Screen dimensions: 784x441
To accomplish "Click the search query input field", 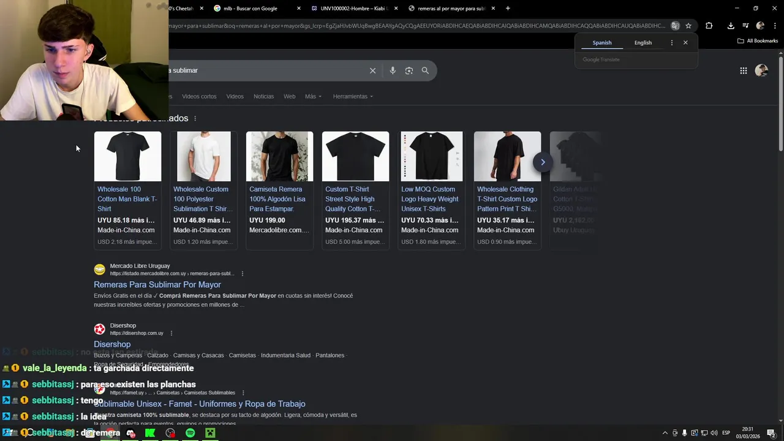I will [x=266, y=70].
